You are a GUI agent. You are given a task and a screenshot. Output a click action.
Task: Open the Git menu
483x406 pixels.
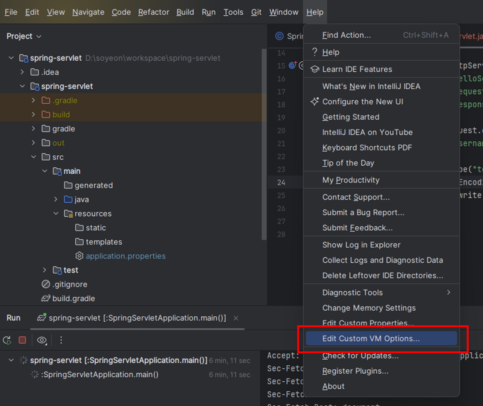(x=256, y=12)
